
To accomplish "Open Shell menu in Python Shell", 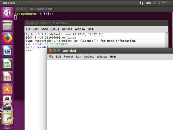I will [44, 29].
